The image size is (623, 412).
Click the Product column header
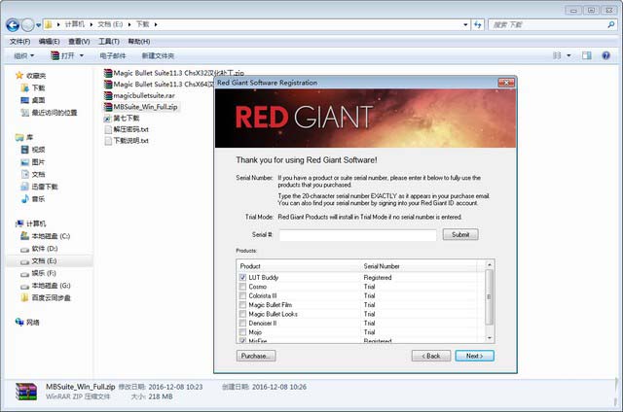pos(299,266)
